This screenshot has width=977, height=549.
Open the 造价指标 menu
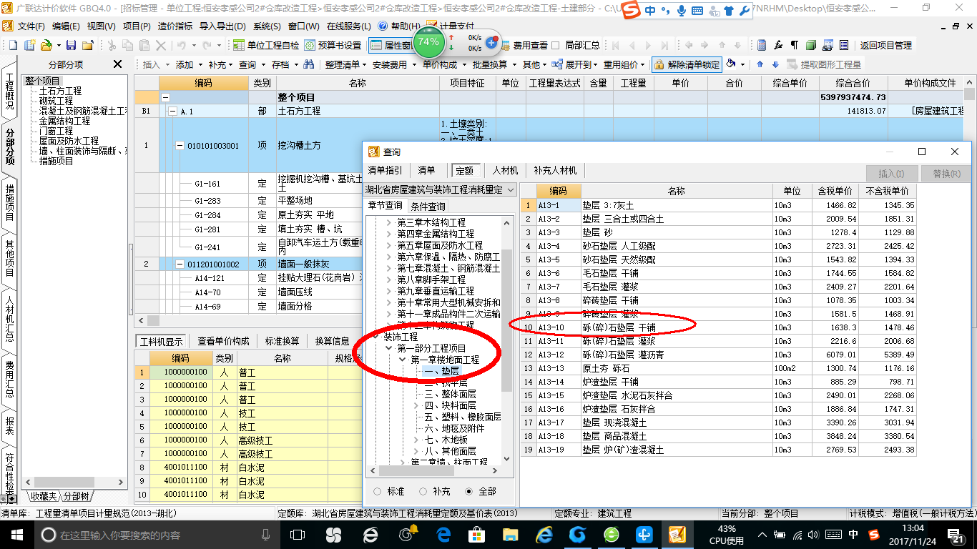tap(175, 26)
